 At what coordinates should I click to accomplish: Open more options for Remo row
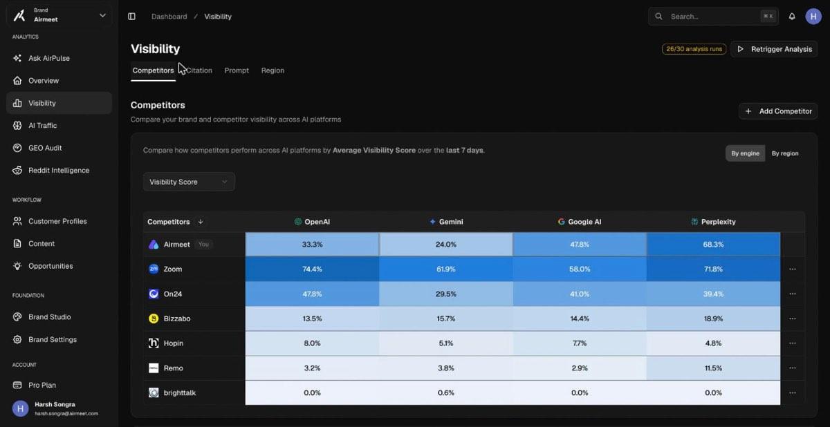tap(793, 368)
